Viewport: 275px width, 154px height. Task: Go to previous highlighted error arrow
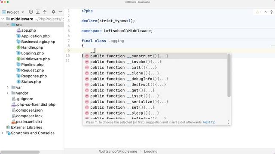(x=266, y=12)
